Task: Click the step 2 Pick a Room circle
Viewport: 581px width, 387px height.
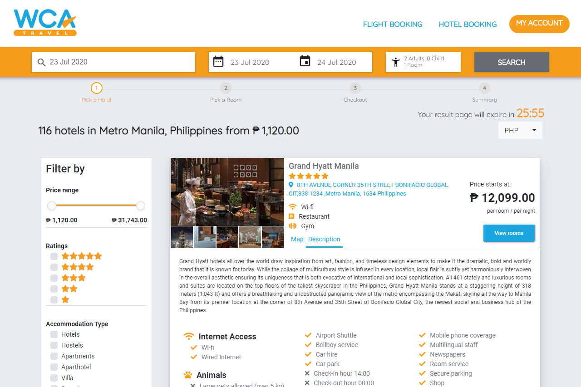Action: 226,88
